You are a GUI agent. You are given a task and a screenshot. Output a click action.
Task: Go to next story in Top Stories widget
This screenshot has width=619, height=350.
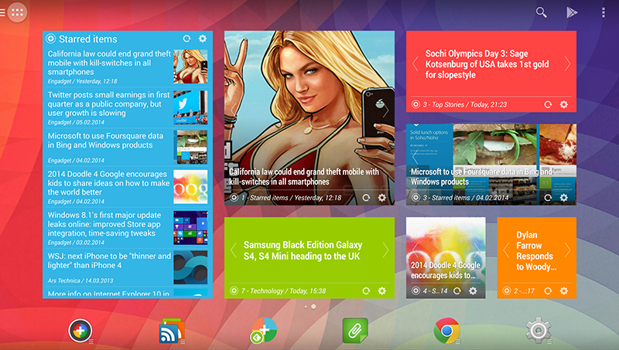click(x=567, y=64)
